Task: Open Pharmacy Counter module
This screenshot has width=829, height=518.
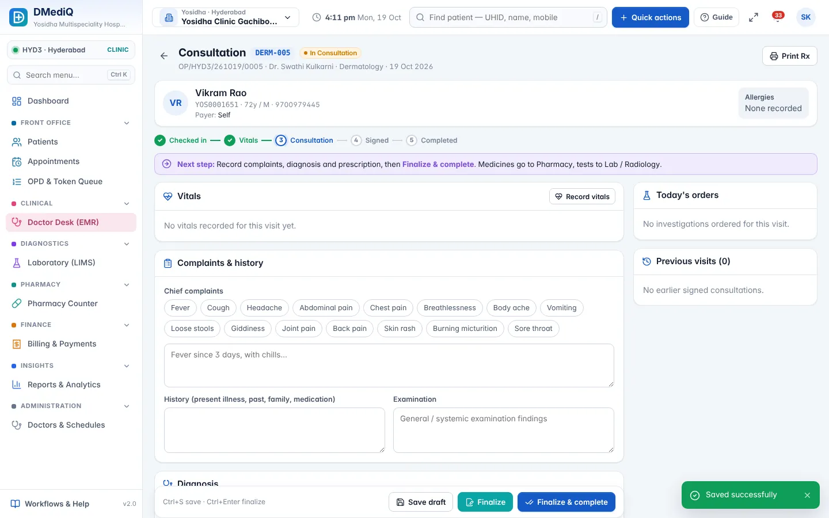Action: (71, 303)
